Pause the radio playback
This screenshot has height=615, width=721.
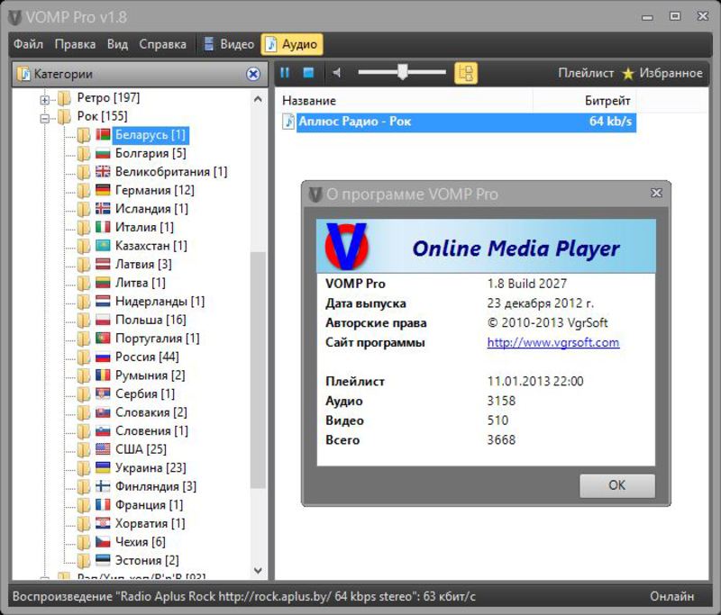pyautogui.click(x=285, y=73)
